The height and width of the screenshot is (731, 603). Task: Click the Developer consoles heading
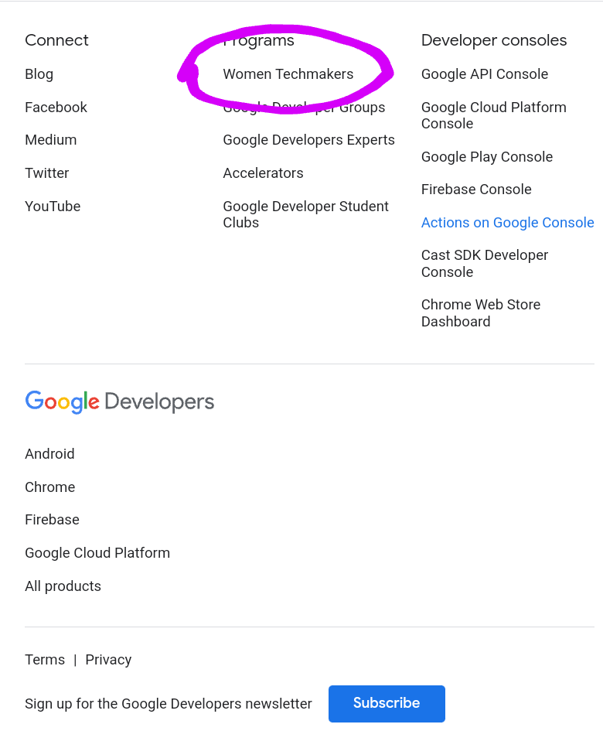pyautogui.click(x=494, y=40)
